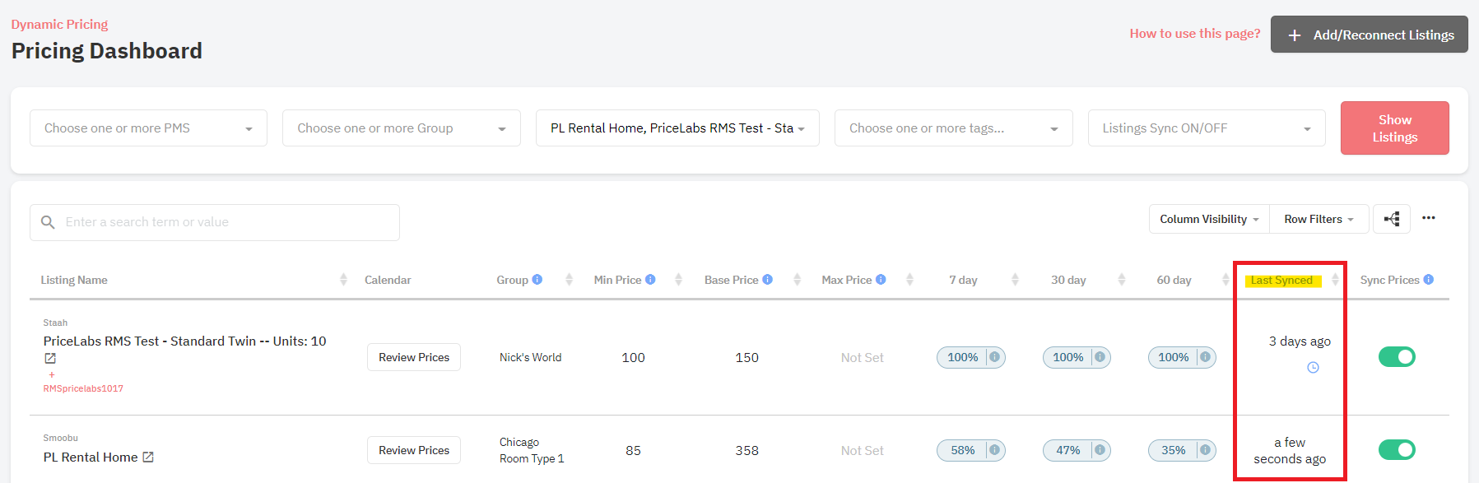Click the plus icon under PriceLabs RMS Test listing
Image resolution: width=1479 pixels, height=483 pixels.
coord(51,375)
